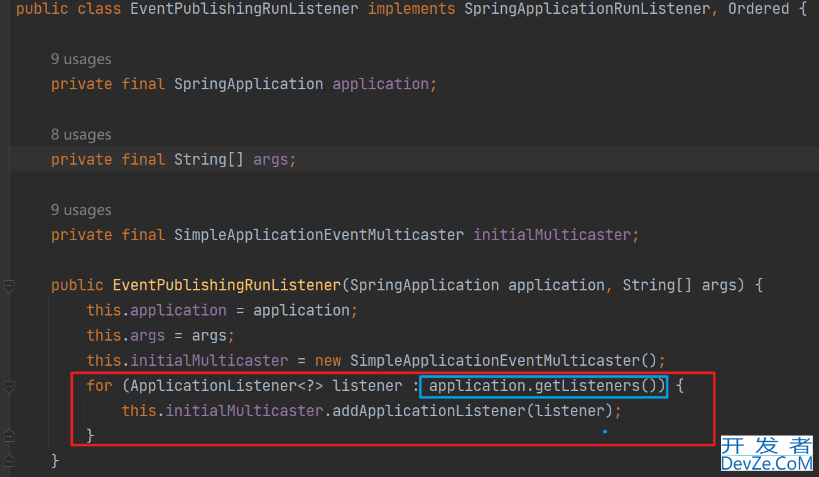Click the 'for' keyword of the loop
819x477 pixels.
pos(99,386)
